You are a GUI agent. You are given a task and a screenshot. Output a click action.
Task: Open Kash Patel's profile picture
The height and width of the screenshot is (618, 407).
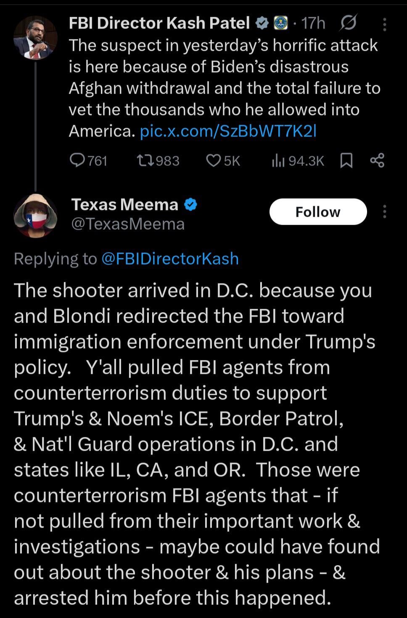[35, 38]
